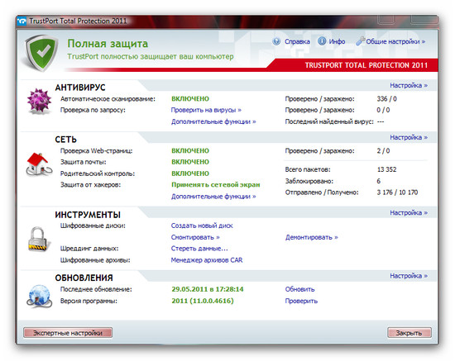
Task: Toggle Web page checking ВКЛЮЧЕНО status
Action: [190, 150]
